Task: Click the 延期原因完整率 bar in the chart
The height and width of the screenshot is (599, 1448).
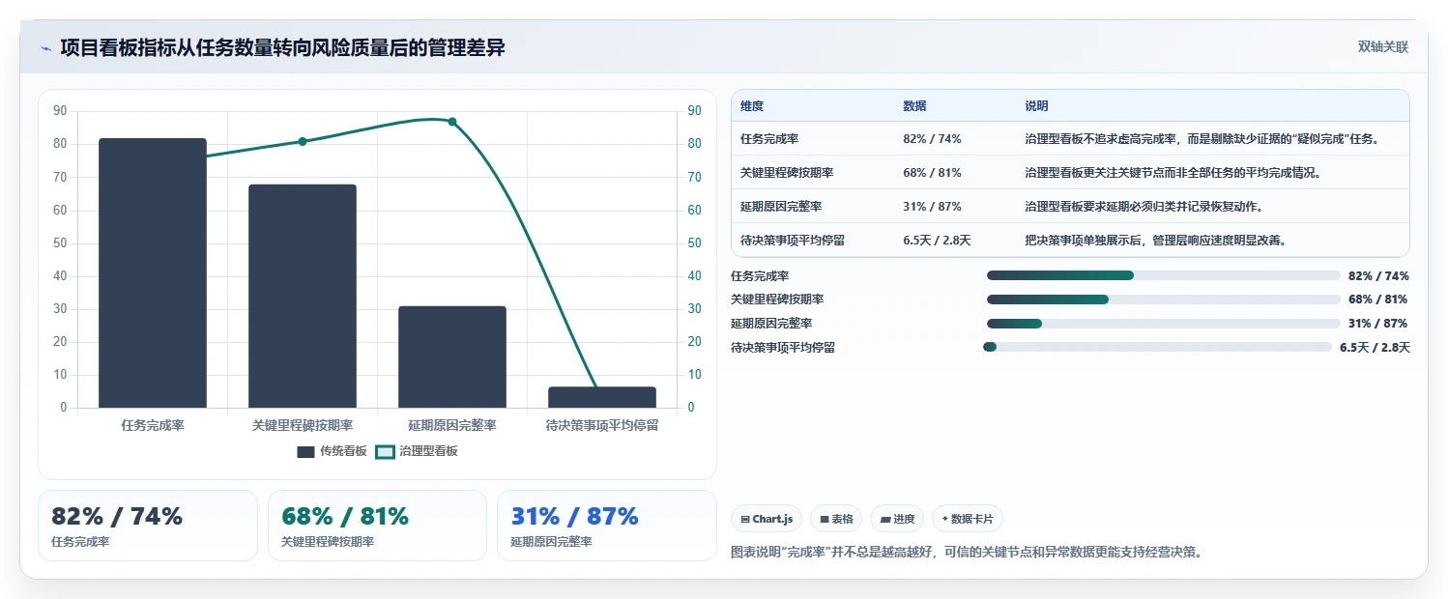Action: click(x=452, y=357)
